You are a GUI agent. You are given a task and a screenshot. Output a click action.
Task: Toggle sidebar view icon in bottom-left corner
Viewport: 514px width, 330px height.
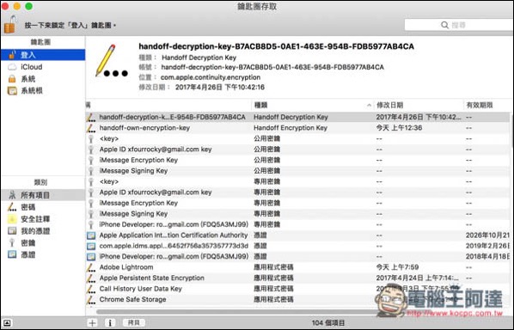(x=7, y=323)
